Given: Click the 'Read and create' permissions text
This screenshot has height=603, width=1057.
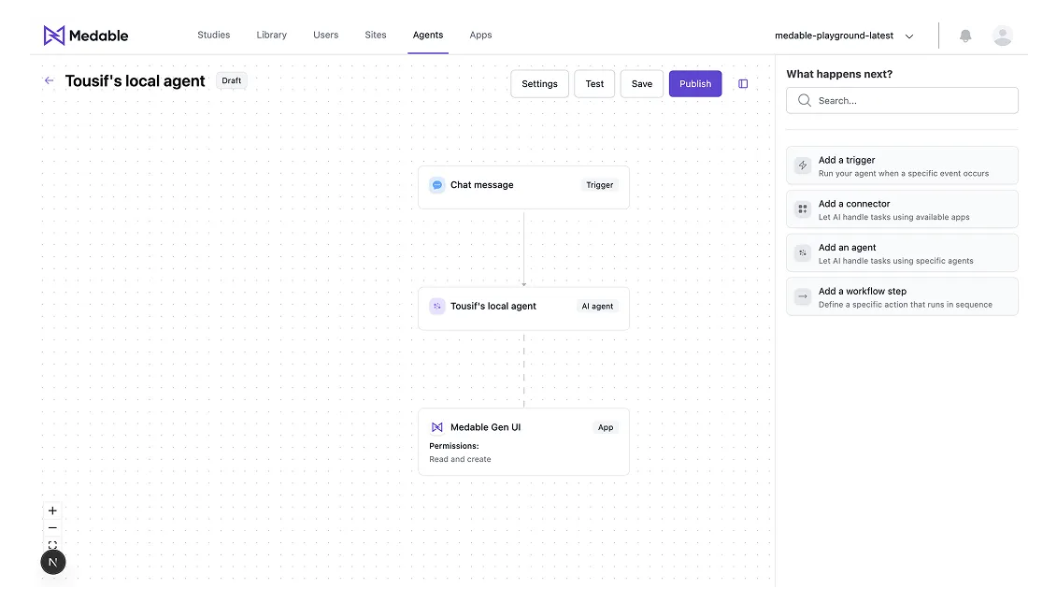Looking at the screenshot, I should tap(461, 459).
